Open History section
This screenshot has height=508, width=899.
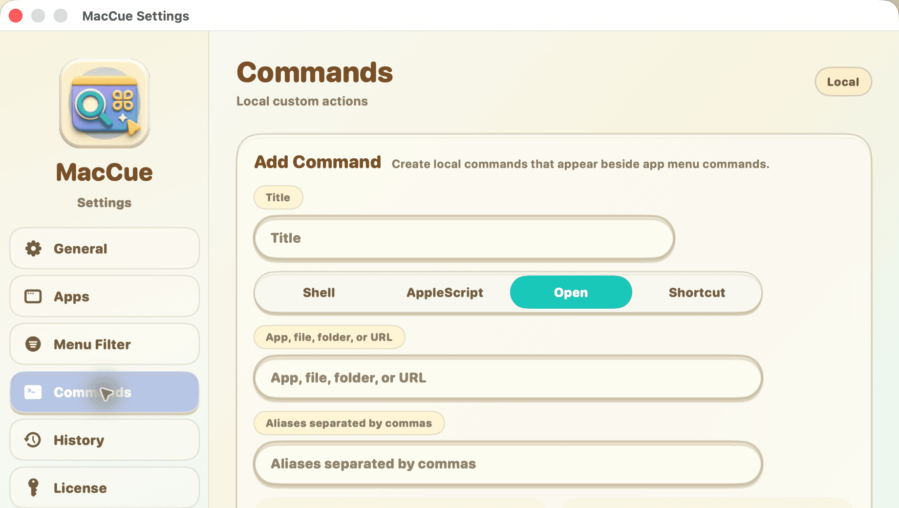coord(105,440)
